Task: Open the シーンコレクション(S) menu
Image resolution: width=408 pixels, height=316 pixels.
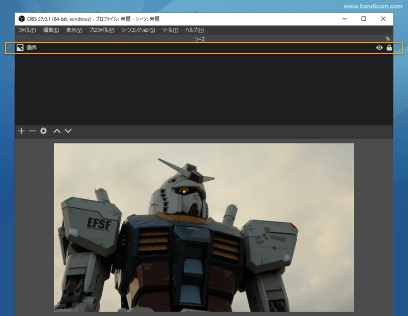Action: [138, 30]
